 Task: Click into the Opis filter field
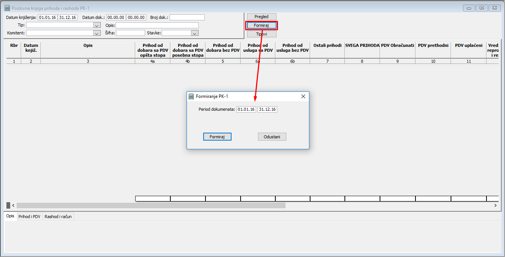tap(157, 25)
